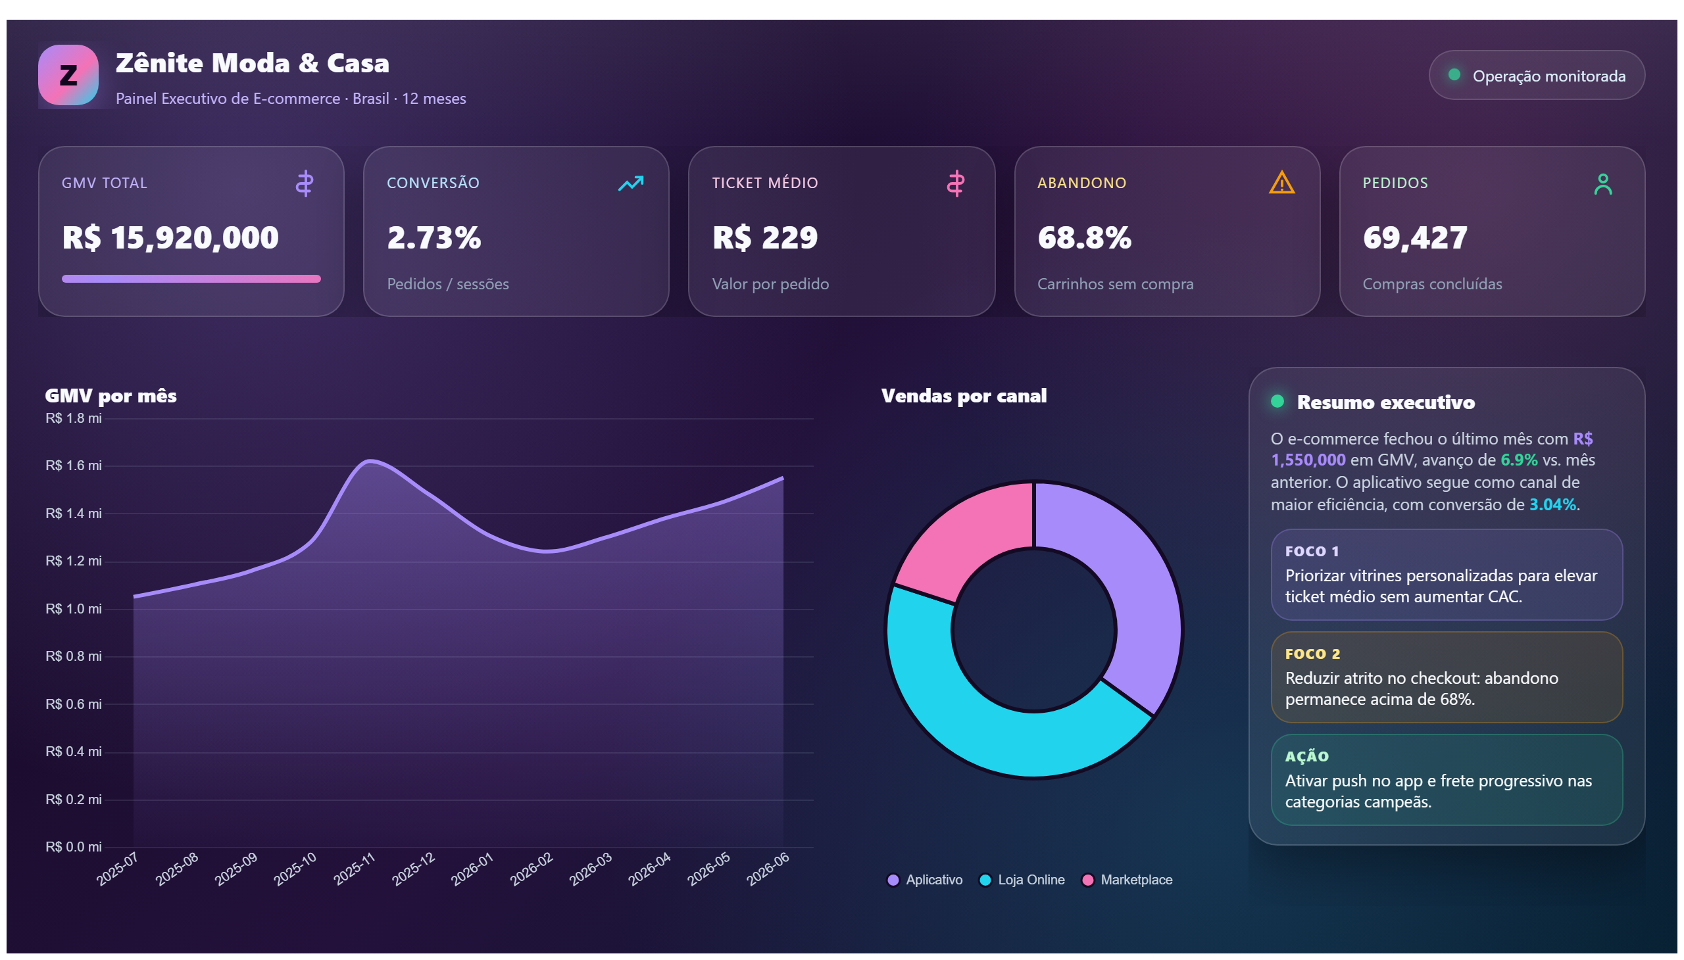The height and width of the screenshot is (960, 1684).
Task: Click the Ticket Médio currency icon
Action: point(955,183)
